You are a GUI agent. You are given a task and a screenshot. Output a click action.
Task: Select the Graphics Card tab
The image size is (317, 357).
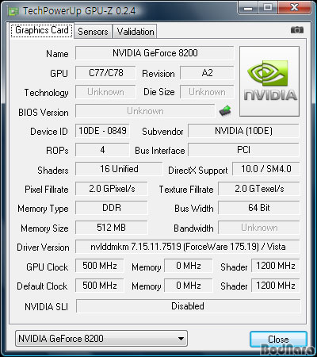(x=42, y=30)
